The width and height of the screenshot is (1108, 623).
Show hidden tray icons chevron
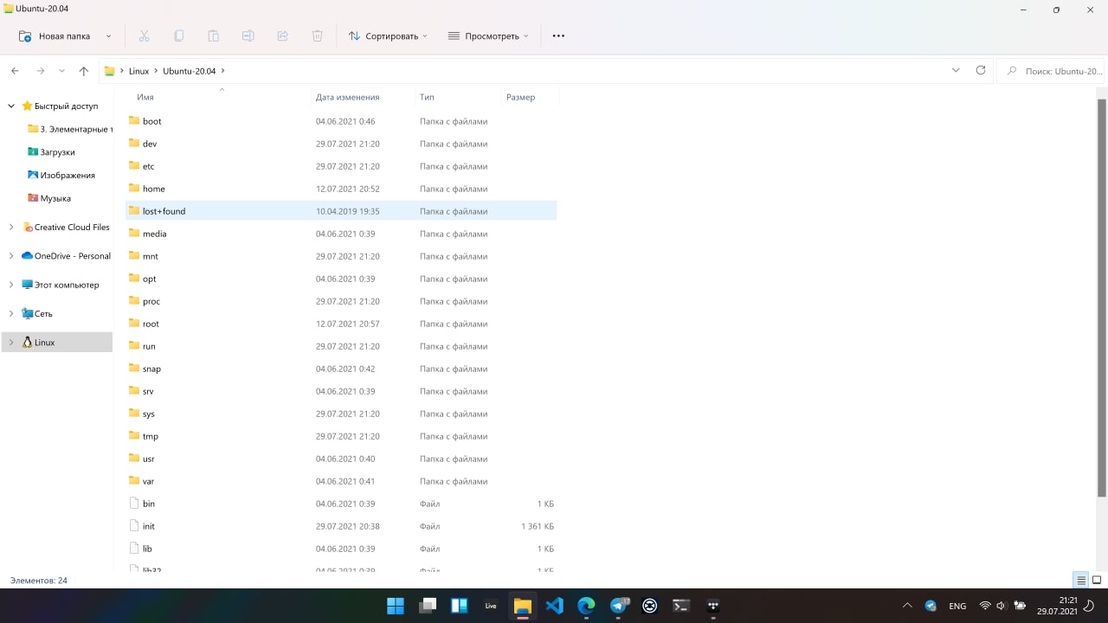(906, 606)
